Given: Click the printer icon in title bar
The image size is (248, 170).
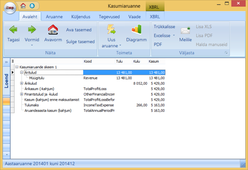Looking at the screenshot, I should coord(32,6).
